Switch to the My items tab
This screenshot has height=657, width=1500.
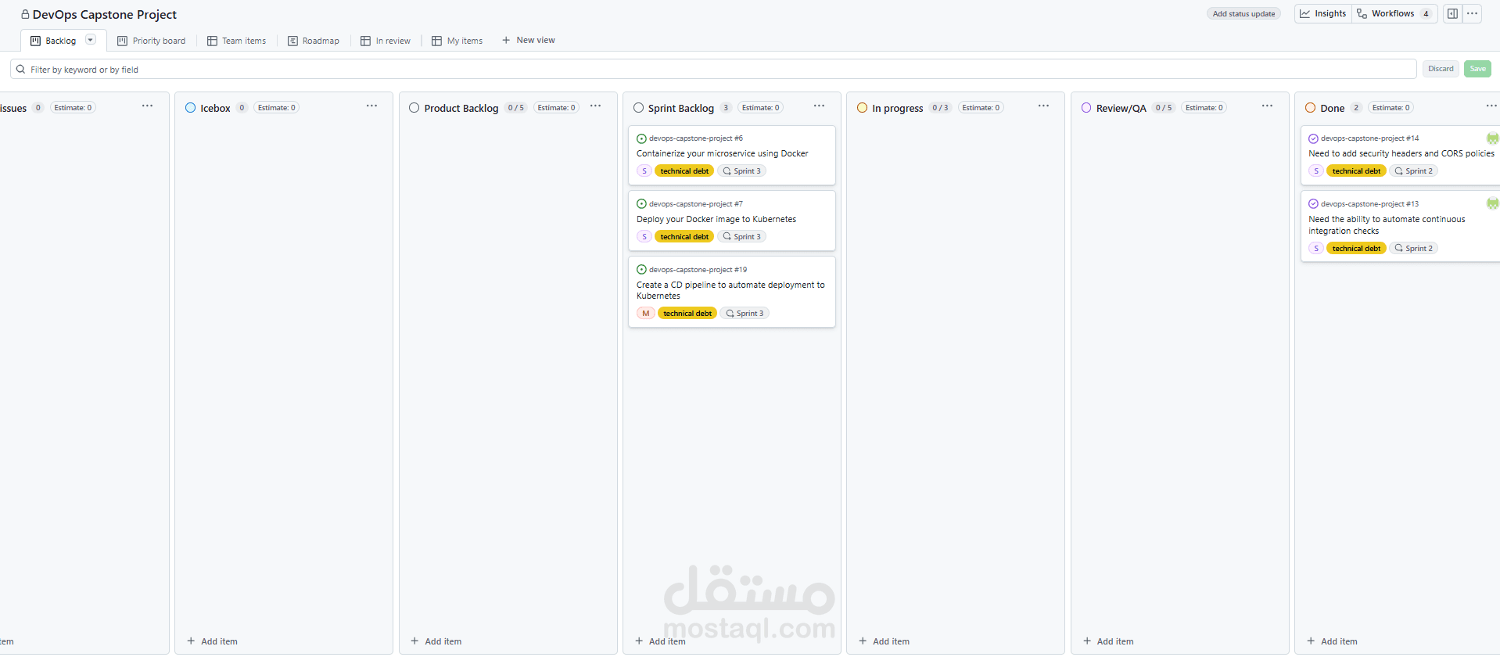click(x=458, y=41)
